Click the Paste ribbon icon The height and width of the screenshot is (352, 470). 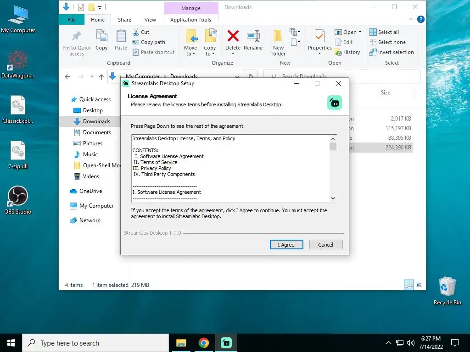(x=121, y=37)
